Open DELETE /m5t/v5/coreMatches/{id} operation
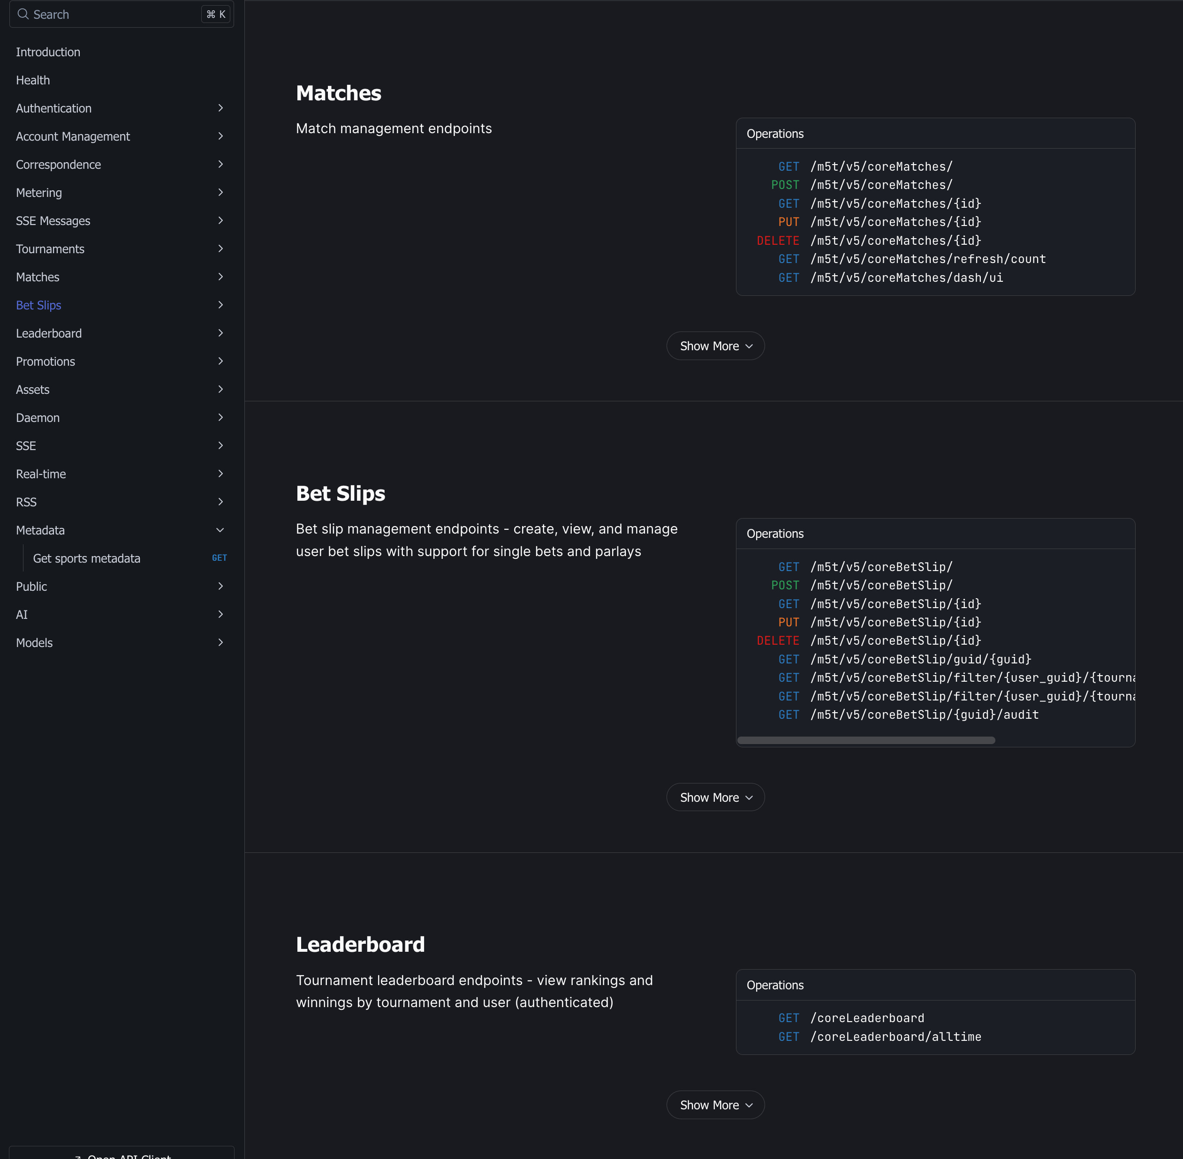This screenshot has width=1183, height=1159. tap(869, 241)
